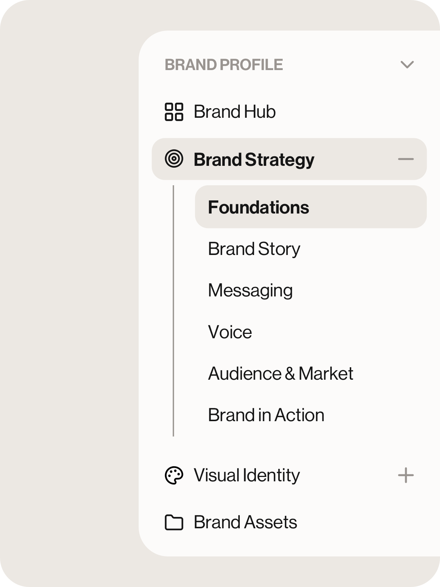Collapse the BRAND PROFILE section chevron

[406, 65]
